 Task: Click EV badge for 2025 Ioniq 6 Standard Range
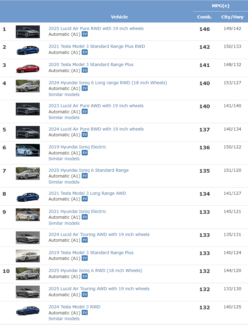84,176
